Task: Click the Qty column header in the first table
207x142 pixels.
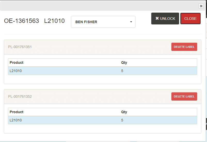Action: (x=124, y=63)
